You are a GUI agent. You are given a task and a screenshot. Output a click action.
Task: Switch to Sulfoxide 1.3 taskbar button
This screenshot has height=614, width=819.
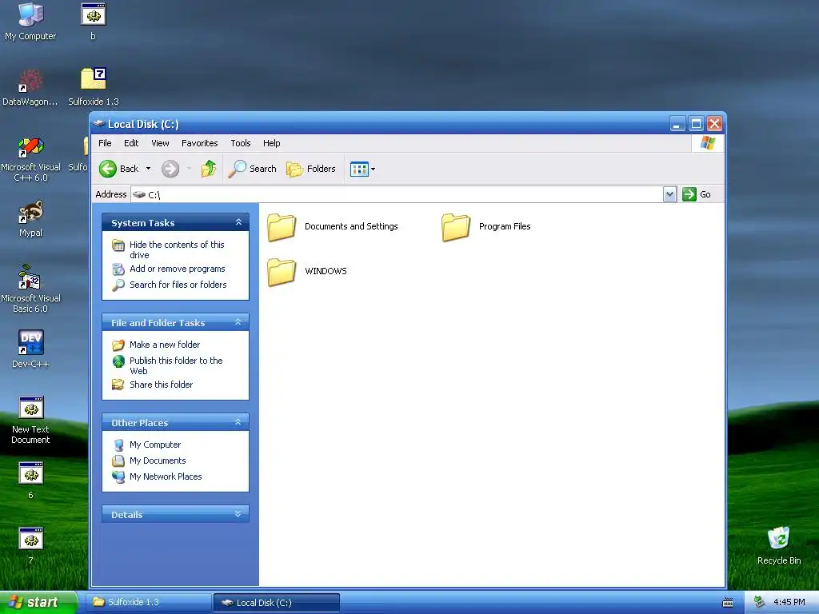[x=148, y=603]
